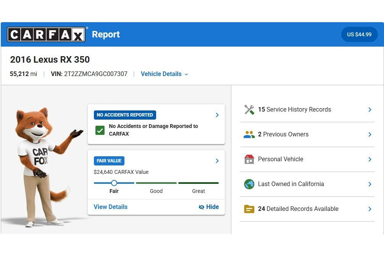The width and height of the screenshot is (384, 256).
Task: Click $24,640 CARFAX Value text
Action: click(121, 172)
